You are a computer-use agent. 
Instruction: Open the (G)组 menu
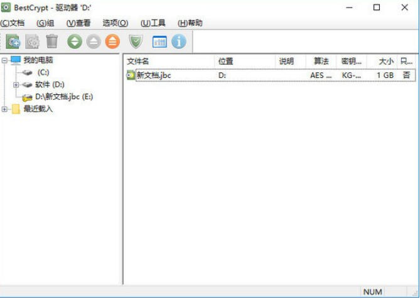click(45, 23)
